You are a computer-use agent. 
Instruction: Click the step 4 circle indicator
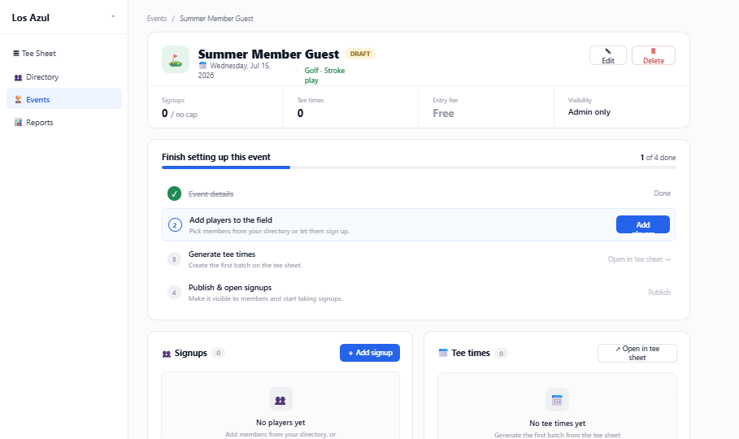174,293
